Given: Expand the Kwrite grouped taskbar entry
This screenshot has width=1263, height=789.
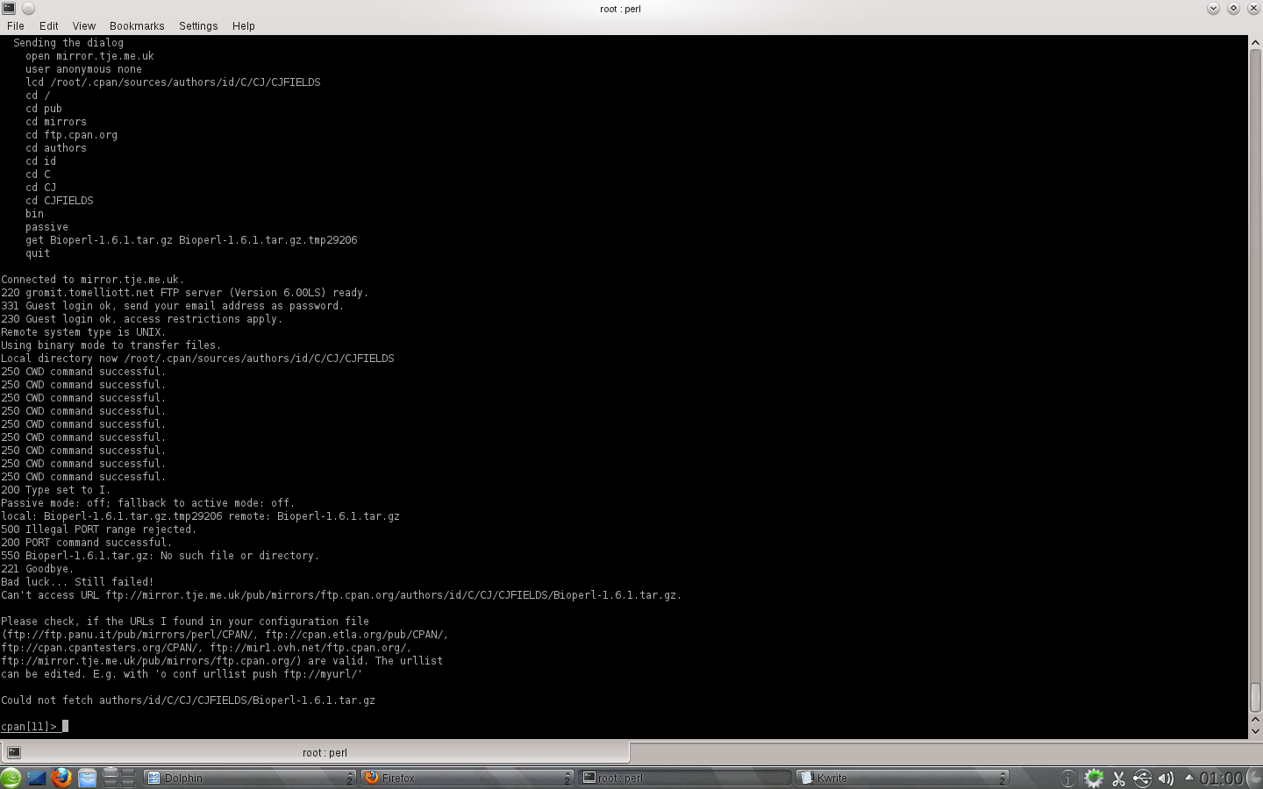Looking at the screenshot, I should point(1002,778).
